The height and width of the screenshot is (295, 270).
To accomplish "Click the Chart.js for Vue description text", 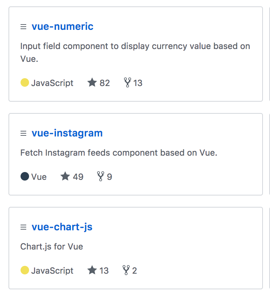I will tap(52, 247).
